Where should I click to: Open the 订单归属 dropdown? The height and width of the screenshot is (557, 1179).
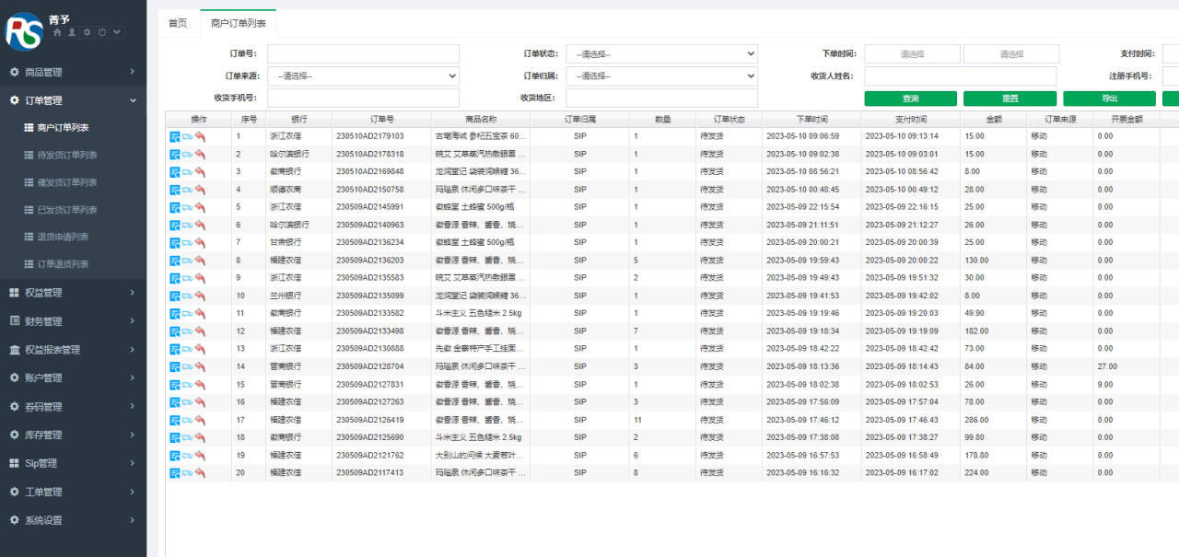tap(661, 75)
